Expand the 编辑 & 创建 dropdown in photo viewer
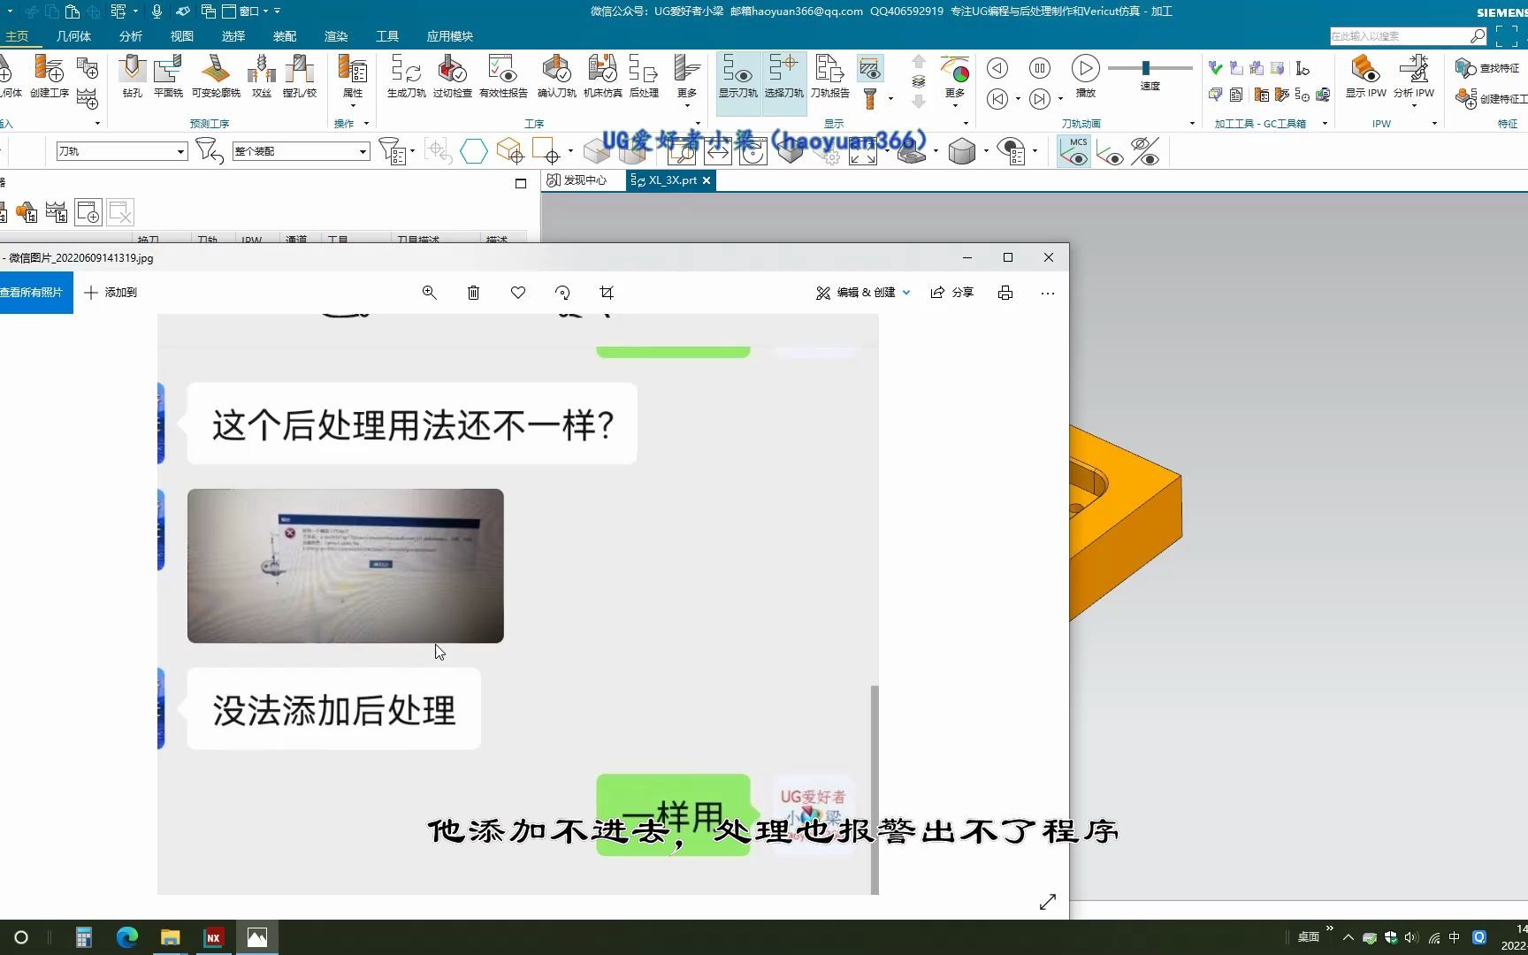Screen dimensions: 1528x955 [905, 292]
